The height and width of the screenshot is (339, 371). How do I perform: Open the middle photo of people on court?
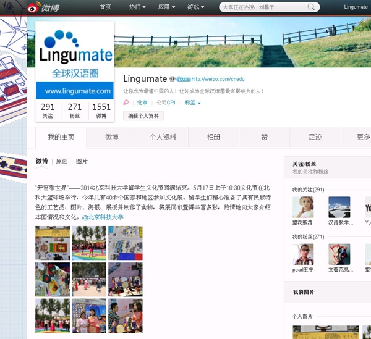[89, 280]
